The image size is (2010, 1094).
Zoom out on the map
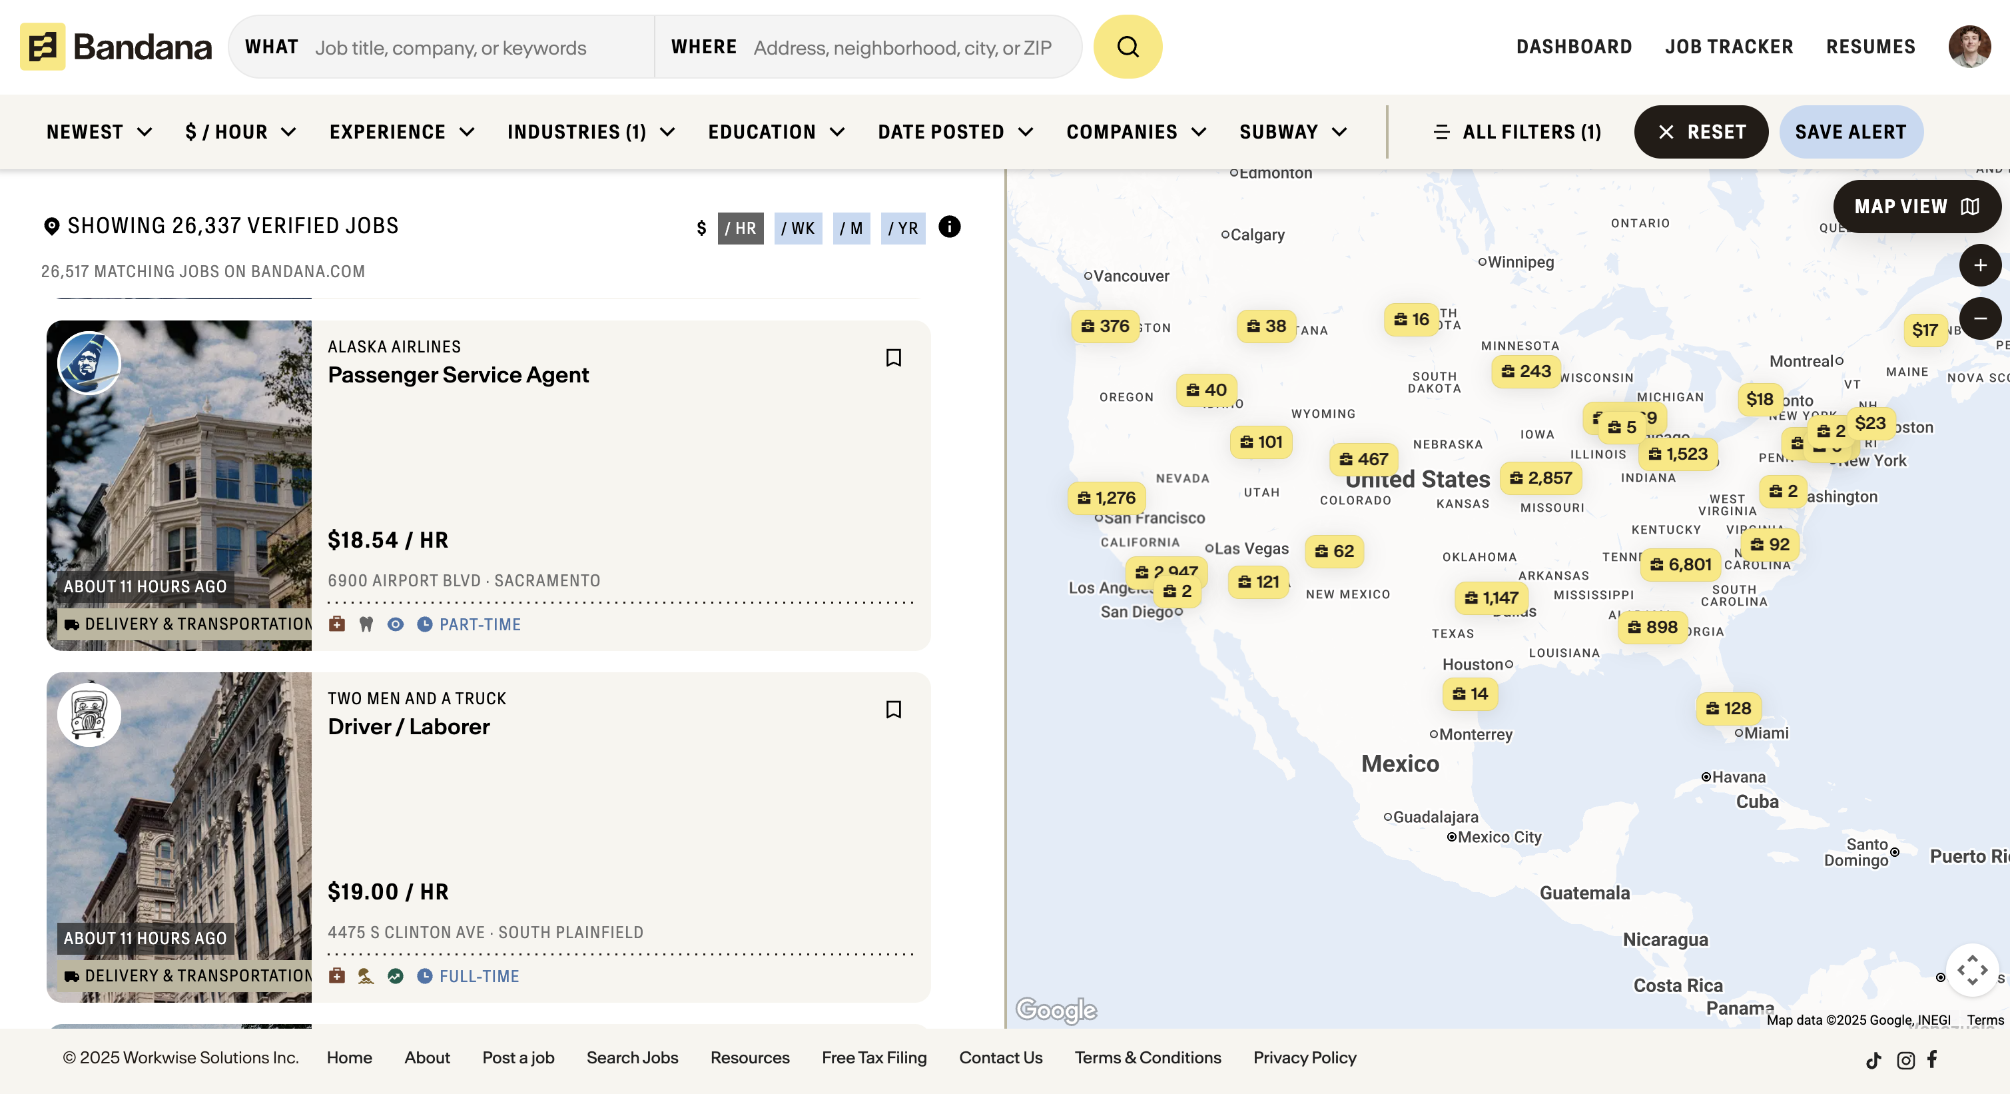point(1979,318)
